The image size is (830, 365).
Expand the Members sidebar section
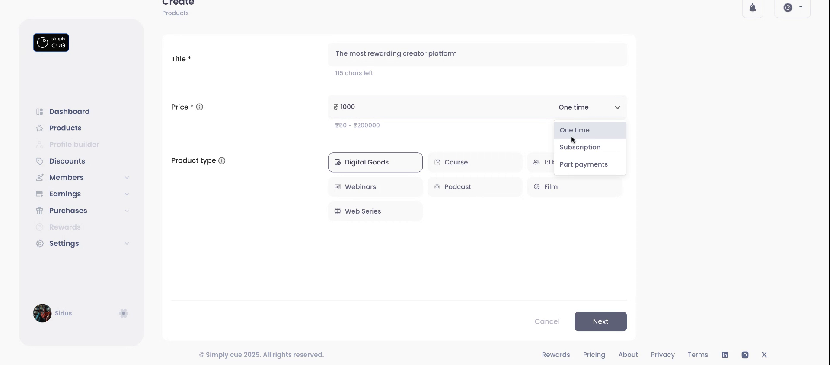click(x=127, y=178)
